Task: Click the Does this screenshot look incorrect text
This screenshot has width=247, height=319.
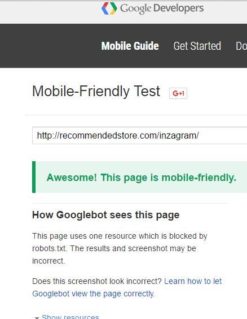Action: [97, 281]
